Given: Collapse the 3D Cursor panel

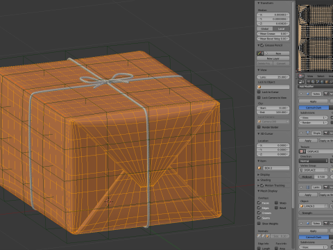Looking at the screenshot, I should [x=259, y=134].
